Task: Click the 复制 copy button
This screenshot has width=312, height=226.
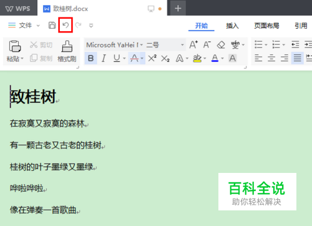Action: tap(41, 58)
